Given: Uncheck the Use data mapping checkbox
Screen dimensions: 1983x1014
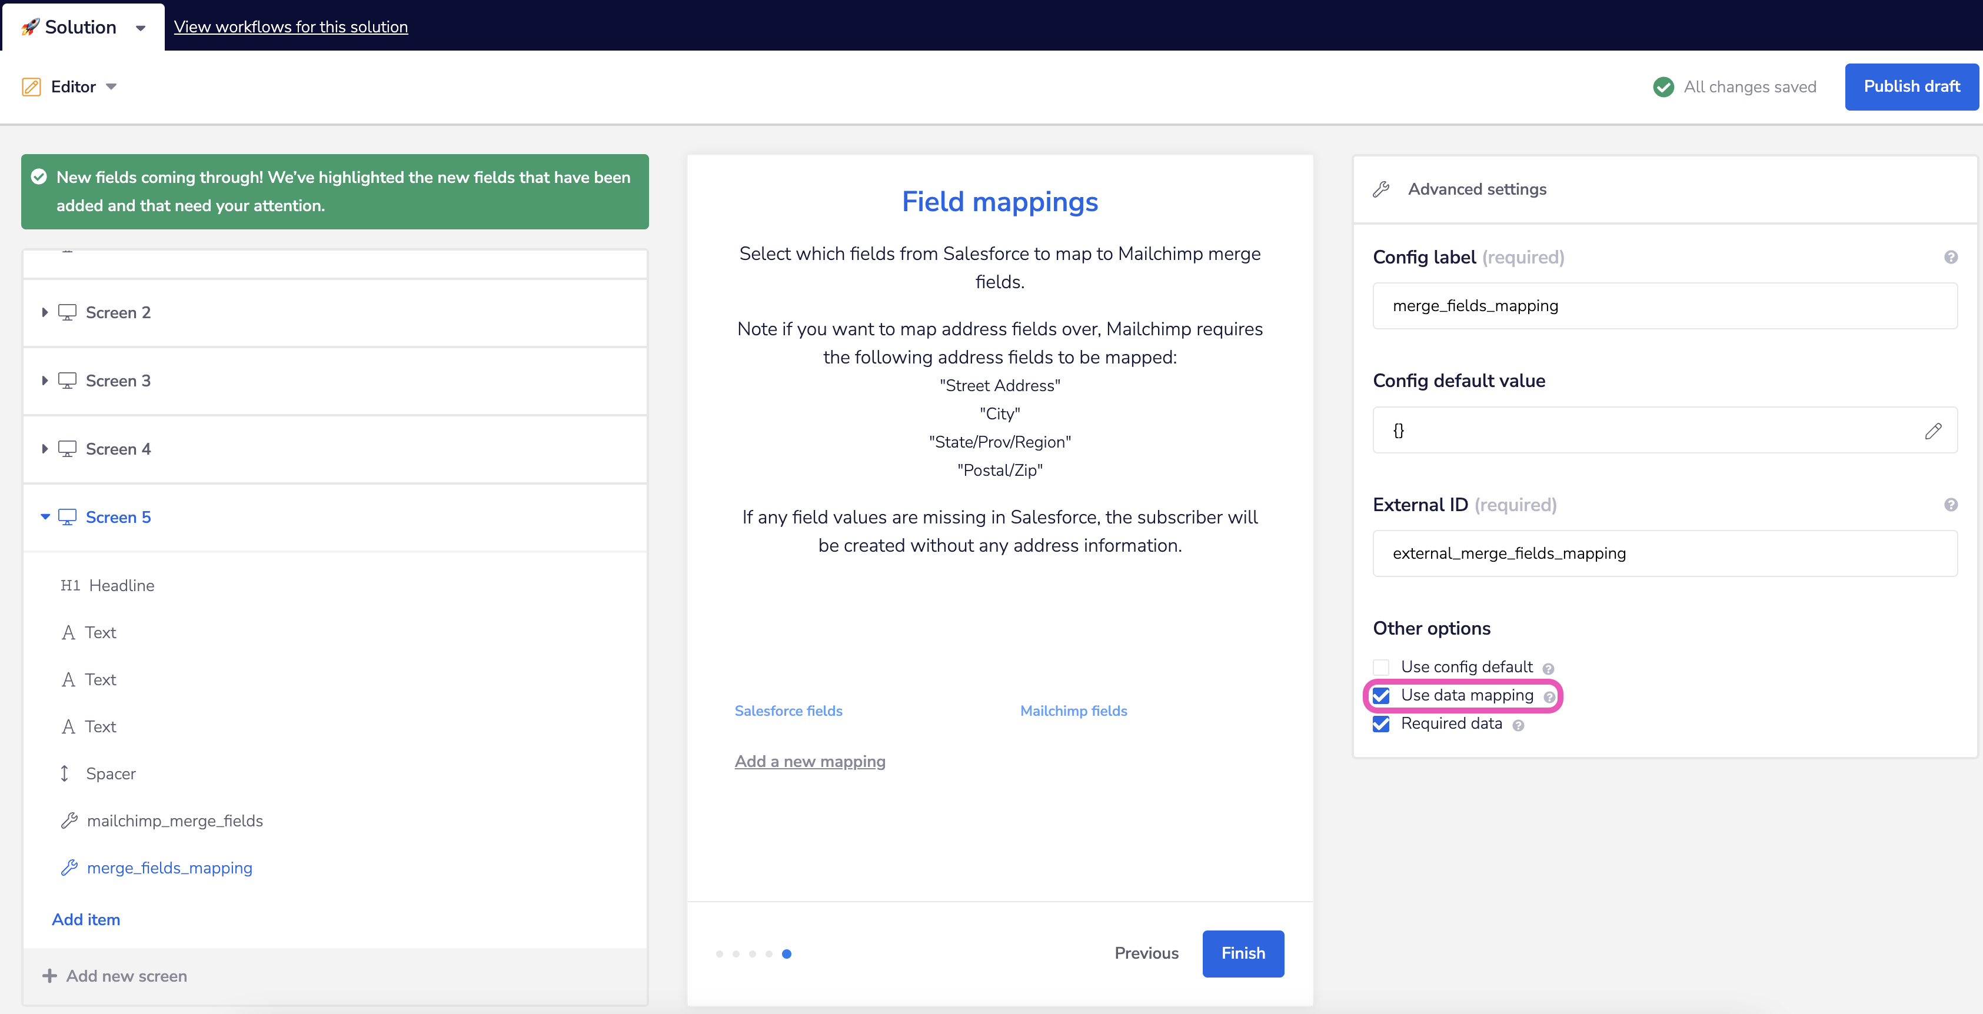Looking at the screenshot, I should pyautogui.click(x=1381, y=695).
